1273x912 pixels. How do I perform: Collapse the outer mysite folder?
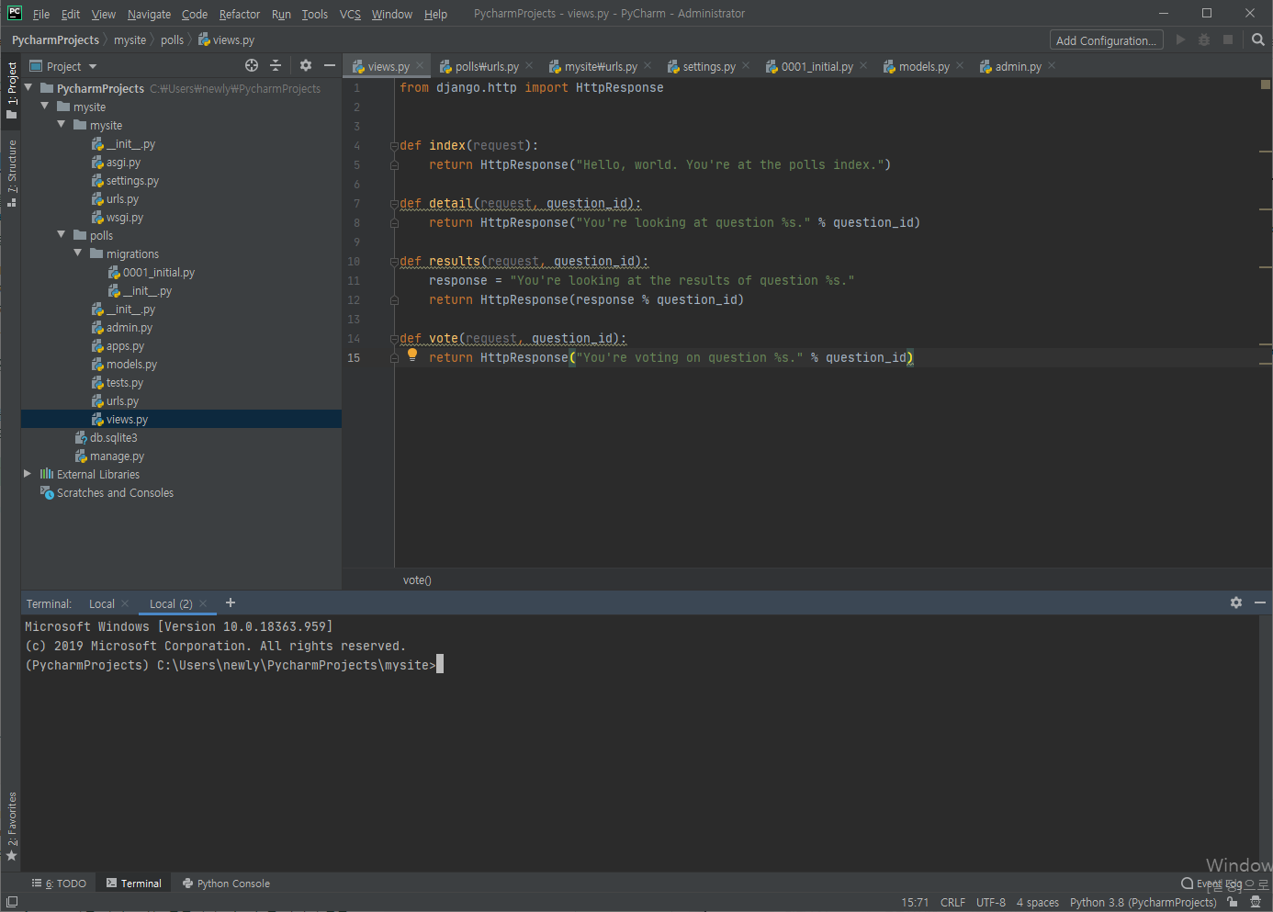45,107
